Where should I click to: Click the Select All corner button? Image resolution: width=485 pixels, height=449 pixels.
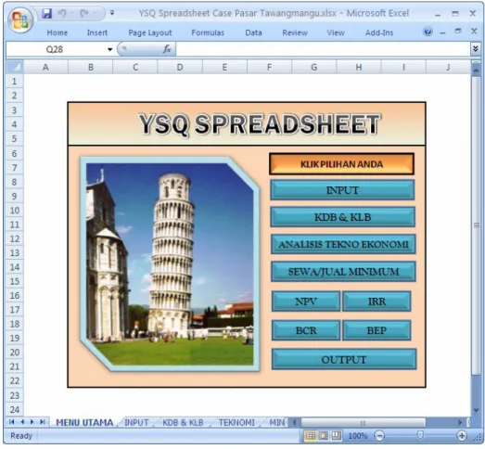tap(15, 67)
